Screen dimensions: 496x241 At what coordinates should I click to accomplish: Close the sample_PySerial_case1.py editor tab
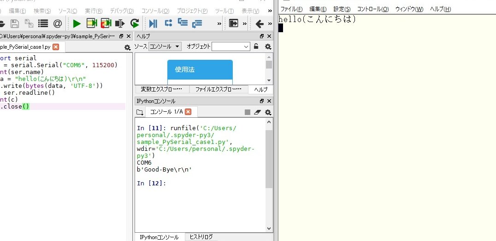coord(56,47)
